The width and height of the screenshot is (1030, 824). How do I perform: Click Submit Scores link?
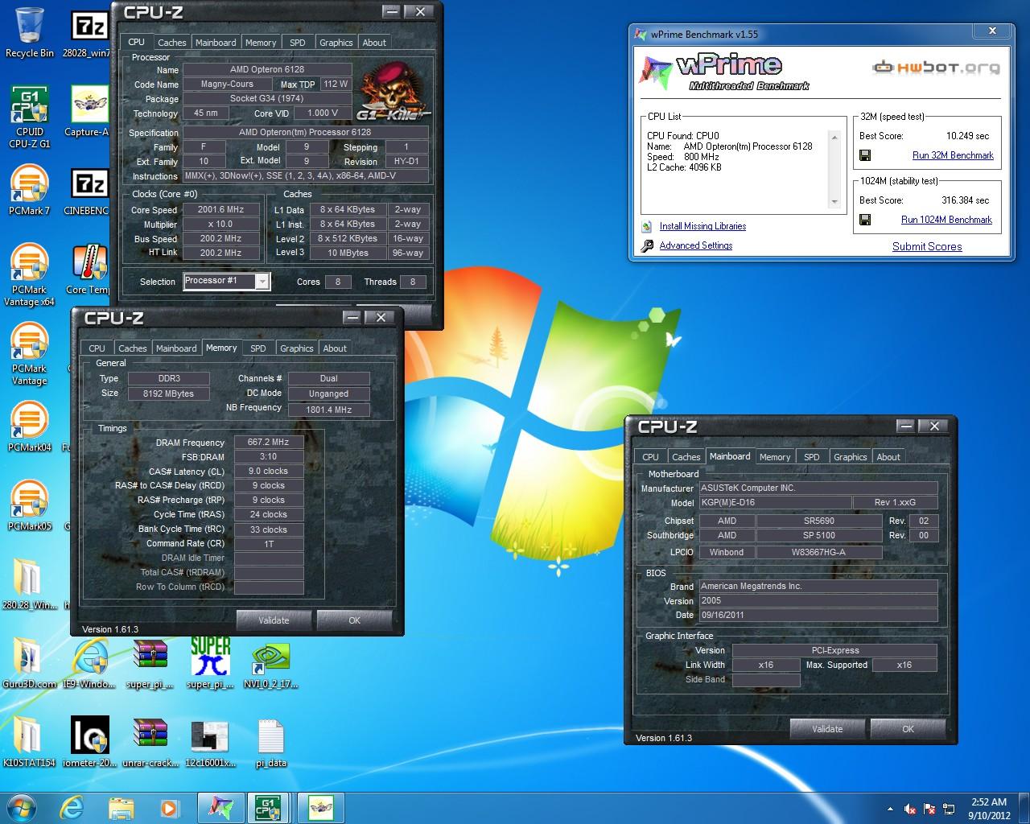(x=927, y=246)
